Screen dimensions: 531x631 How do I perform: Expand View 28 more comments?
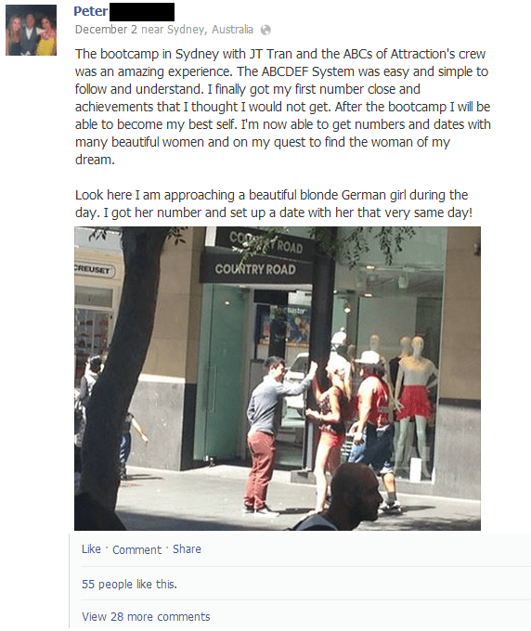pyautogui.click(x=146, y=616)
